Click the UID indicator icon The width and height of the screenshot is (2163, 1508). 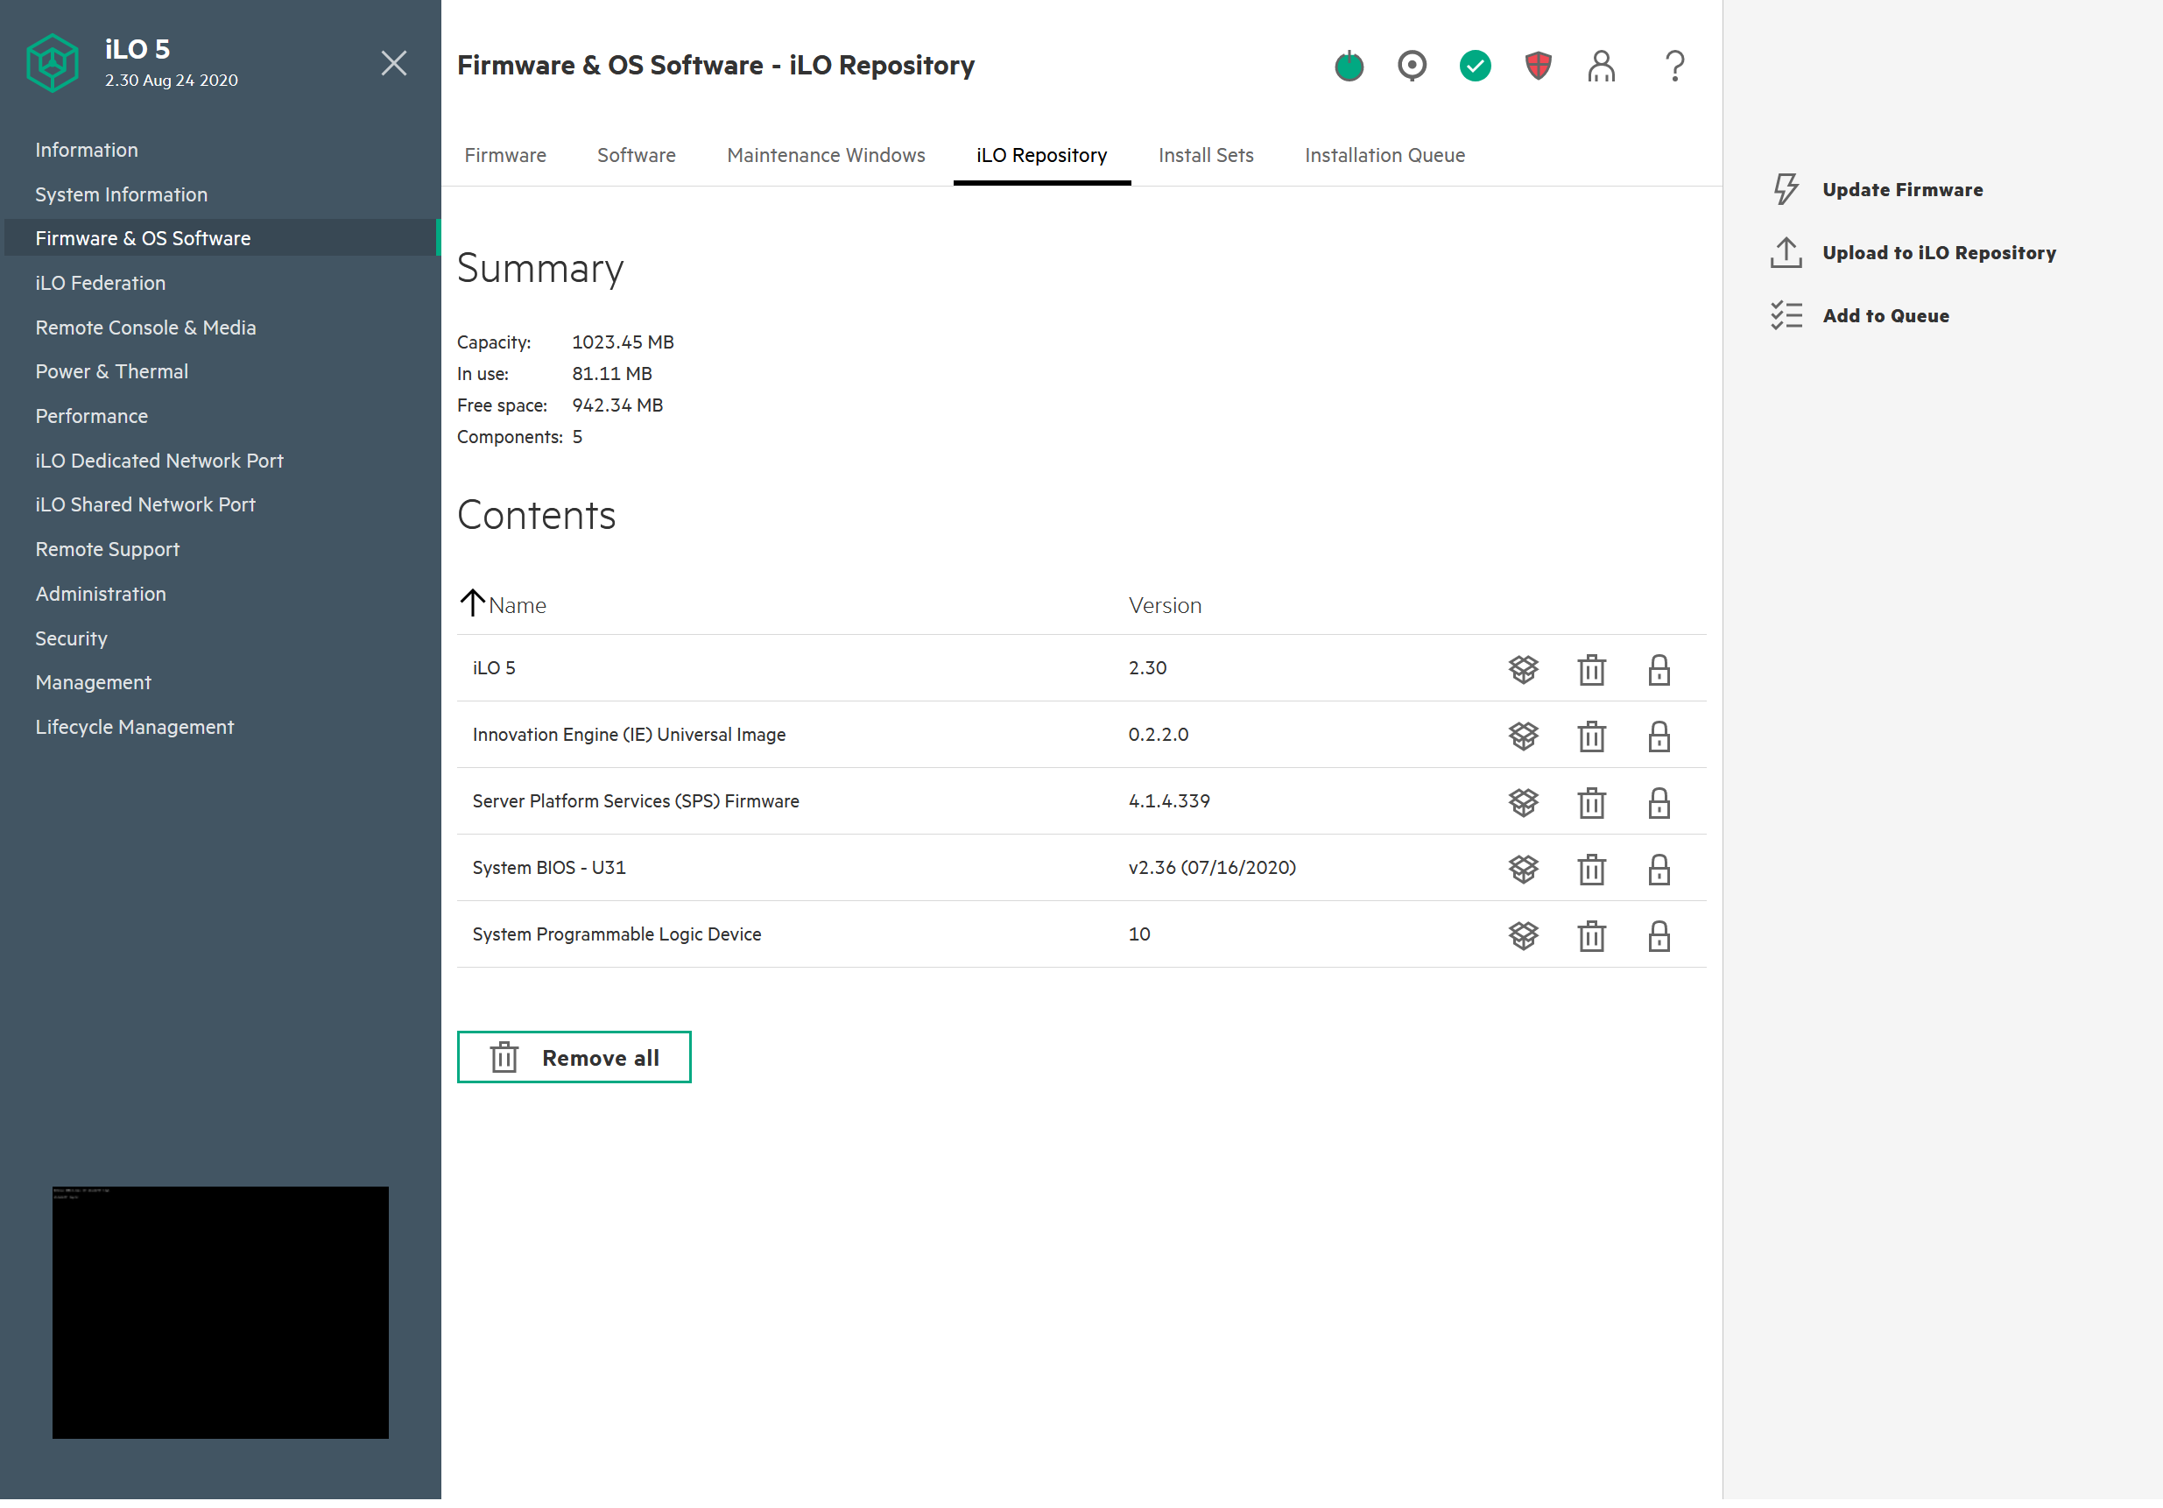tap(1412, 66)
